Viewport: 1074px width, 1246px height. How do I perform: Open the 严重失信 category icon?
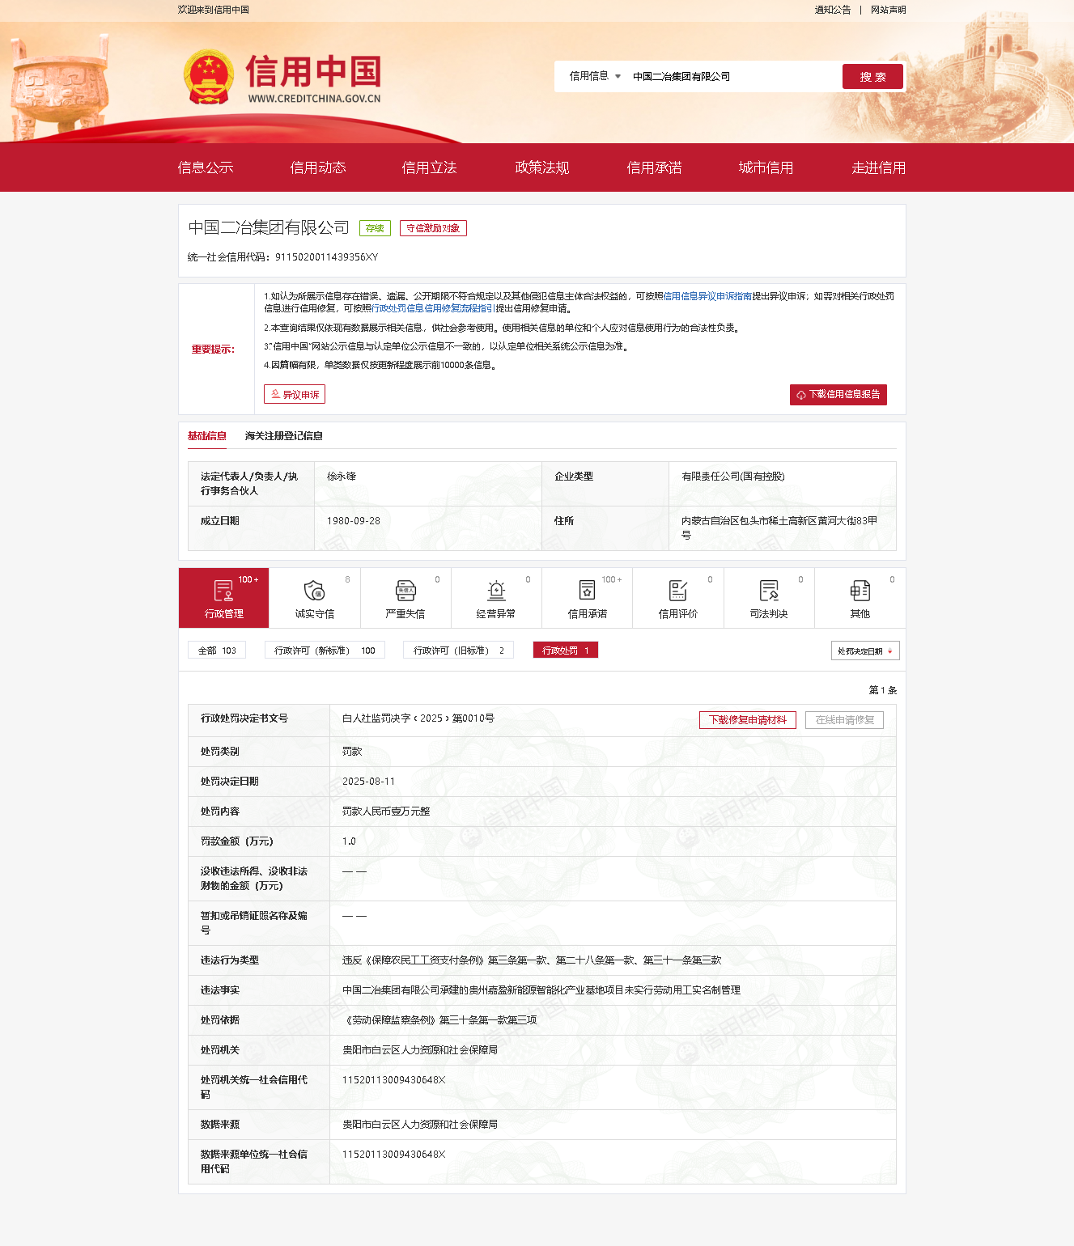tap(405, 591)
